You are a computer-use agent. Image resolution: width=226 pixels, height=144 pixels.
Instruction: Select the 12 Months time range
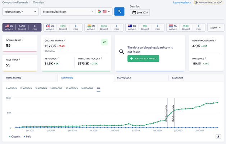click(x=26, y=88)
